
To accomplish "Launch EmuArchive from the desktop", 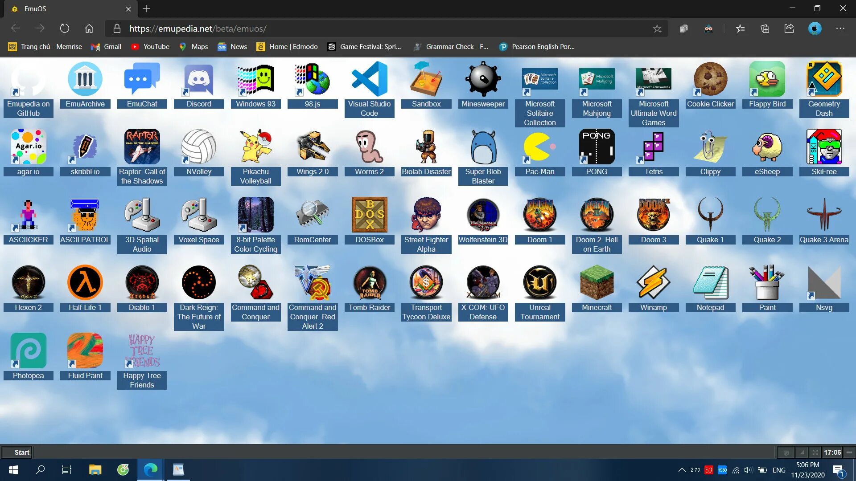I will pyautogui.click(x=85, y=85).
